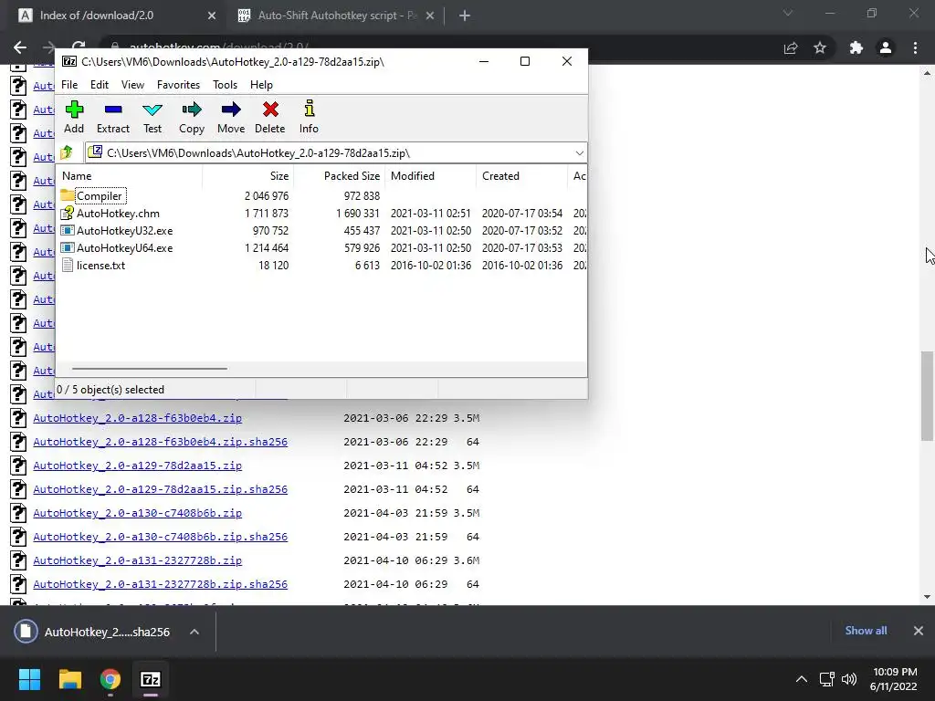Open AutoHotkey_2.0-a130-c7408b6b.zip.sha256 link
Screen dimensions: 935x701
[x=160, y=537]
